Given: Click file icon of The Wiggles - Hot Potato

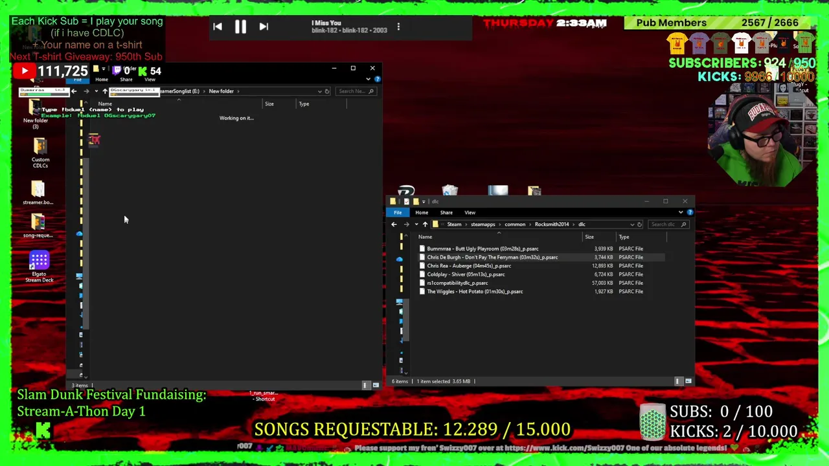Looking at the screenshot, I should [x=422, y=291].
